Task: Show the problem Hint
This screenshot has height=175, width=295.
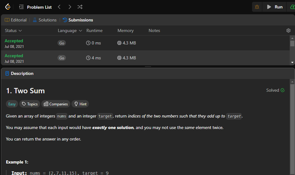Action: pos(80,104)
